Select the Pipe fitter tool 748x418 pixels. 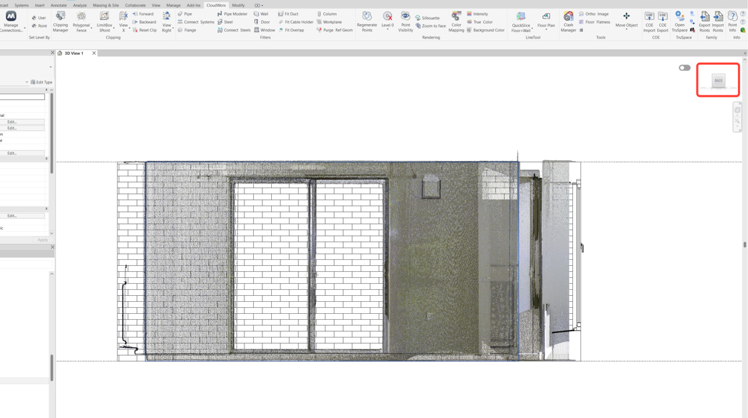(184, 14)
